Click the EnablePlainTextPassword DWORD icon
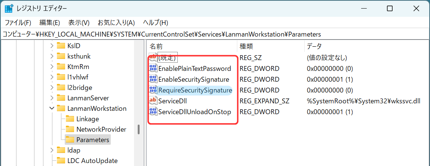Viewport: 430px width, 166px height. pyautogui.click(x=153, y=69)
